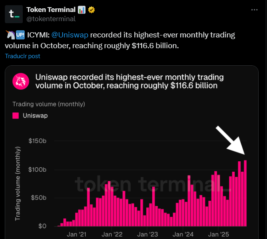Click the white arrow pointing at October bar
267x239 pixels.
click(231, 140)
